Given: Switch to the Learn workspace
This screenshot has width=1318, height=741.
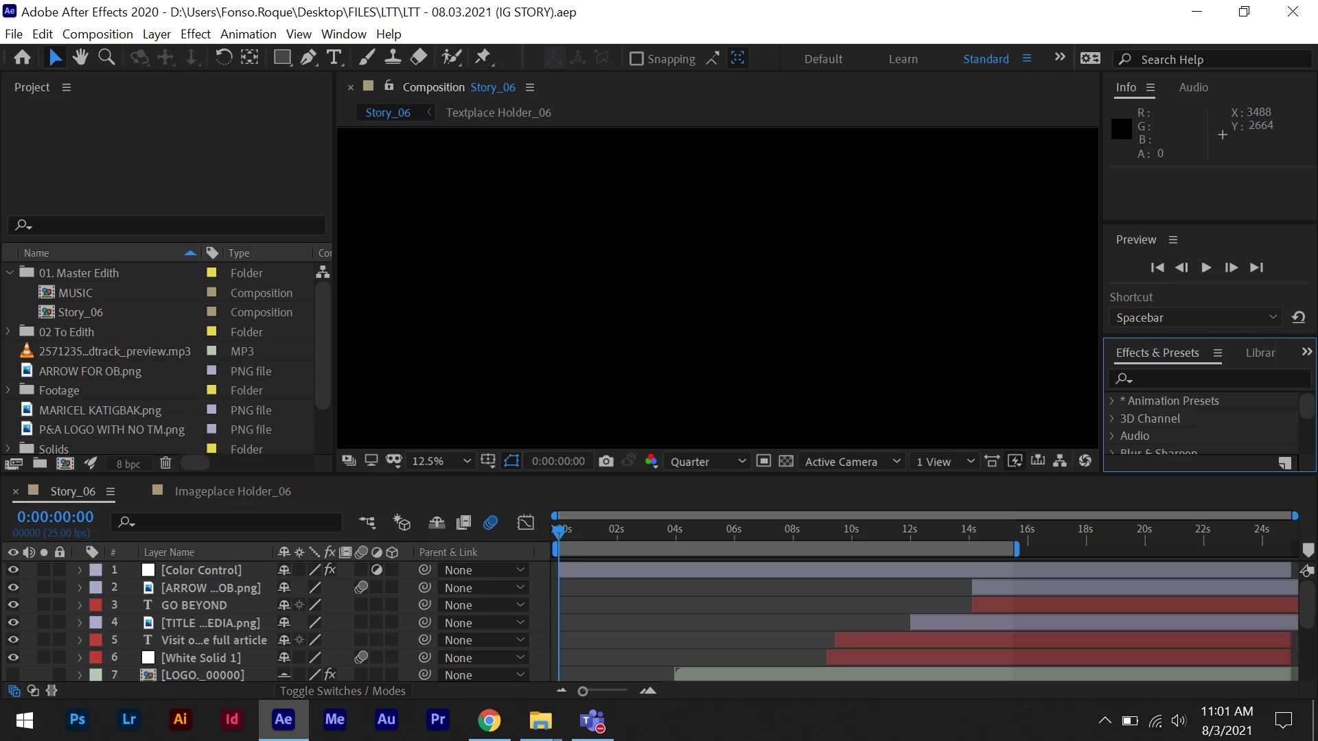Looking at the screenshot, I should (903, 59).
